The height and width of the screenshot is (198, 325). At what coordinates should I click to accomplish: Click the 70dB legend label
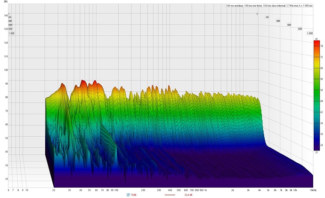pyautogui.click(x=134, y=195)
